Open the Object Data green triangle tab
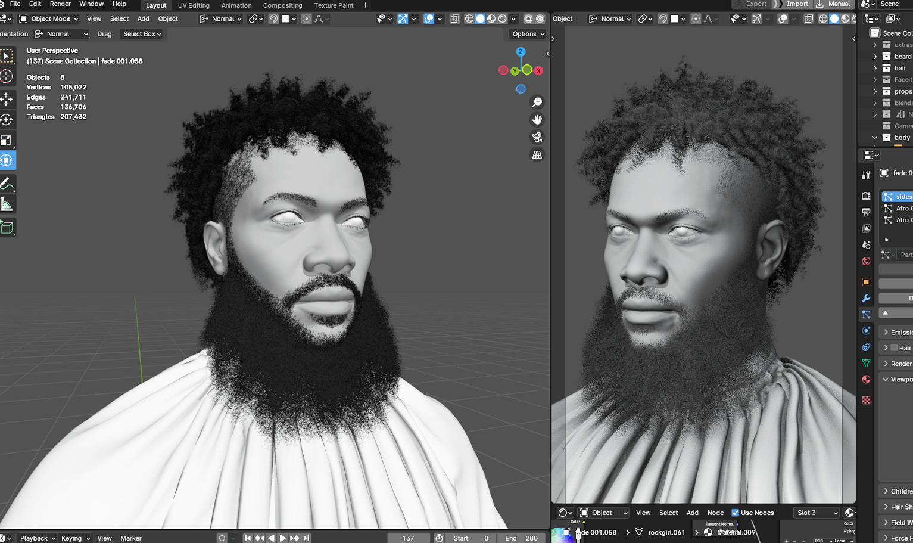The image size is (913, 543). click(x=866, y=363)
